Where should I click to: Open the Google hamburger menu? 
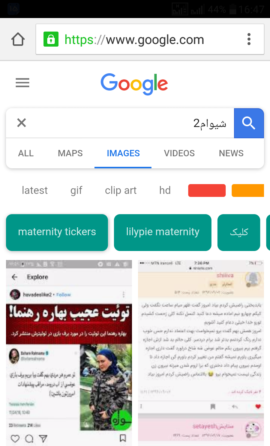point(22,83)
